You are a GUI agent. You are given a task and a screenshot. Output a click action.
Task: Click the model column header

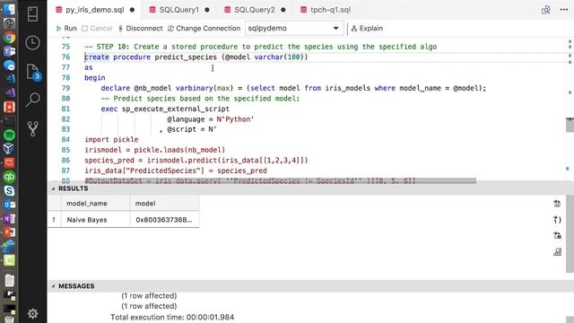pos(164,204)
